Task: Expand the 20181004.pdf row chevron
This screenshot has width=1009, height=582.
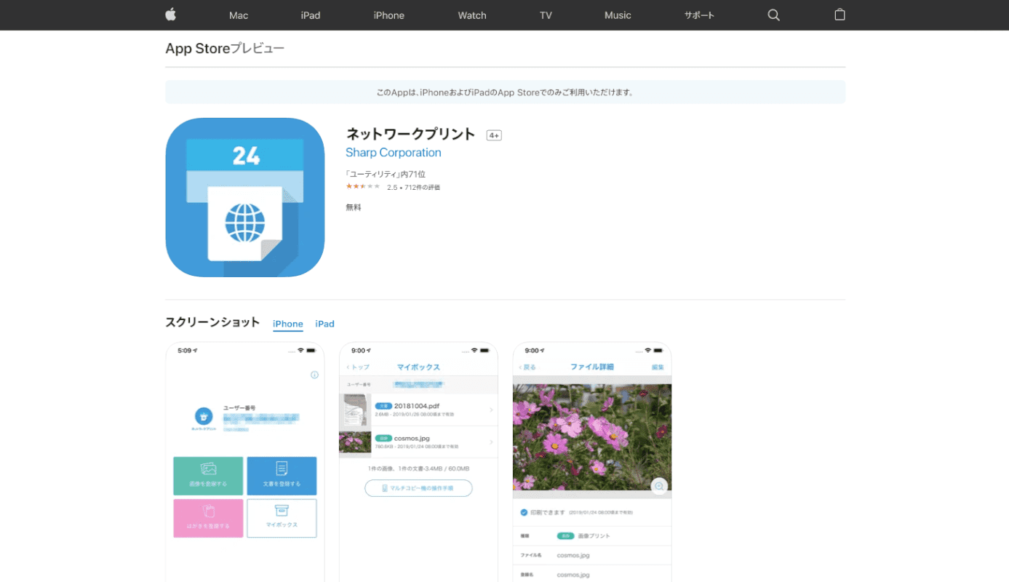Action: tap(491, 410)
